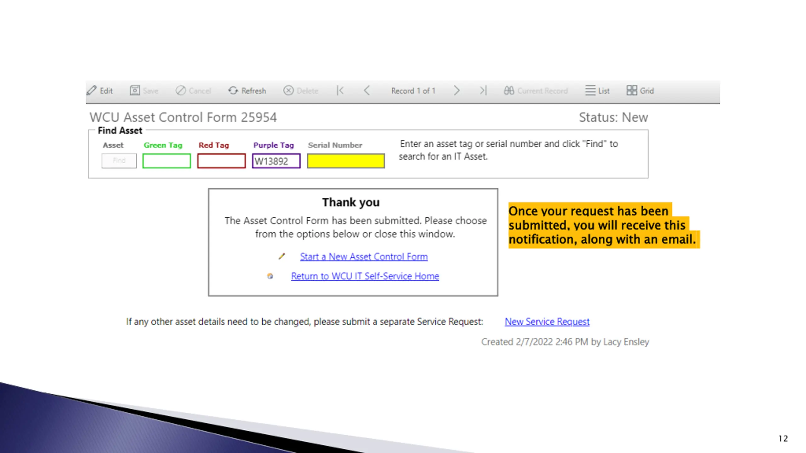The width and height of the screenshot is (806, 453).
Task: Click the 'Serial Number' label
Action: pos(335,145)
